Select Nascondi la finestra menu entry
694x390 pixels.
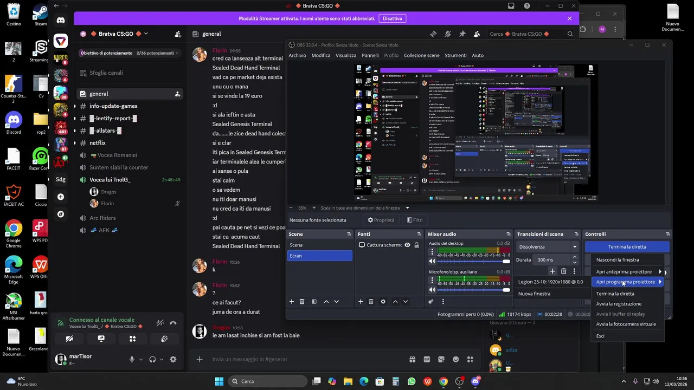[618, 259]
